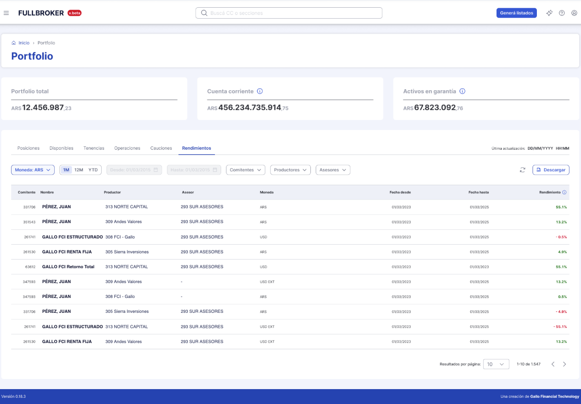Go to the previous results page

pyautogui.click(x=553, y=364)
